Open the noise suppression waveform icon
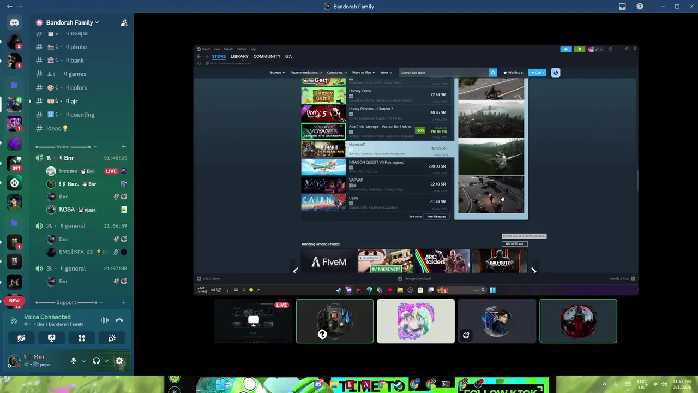 [104, 320]
